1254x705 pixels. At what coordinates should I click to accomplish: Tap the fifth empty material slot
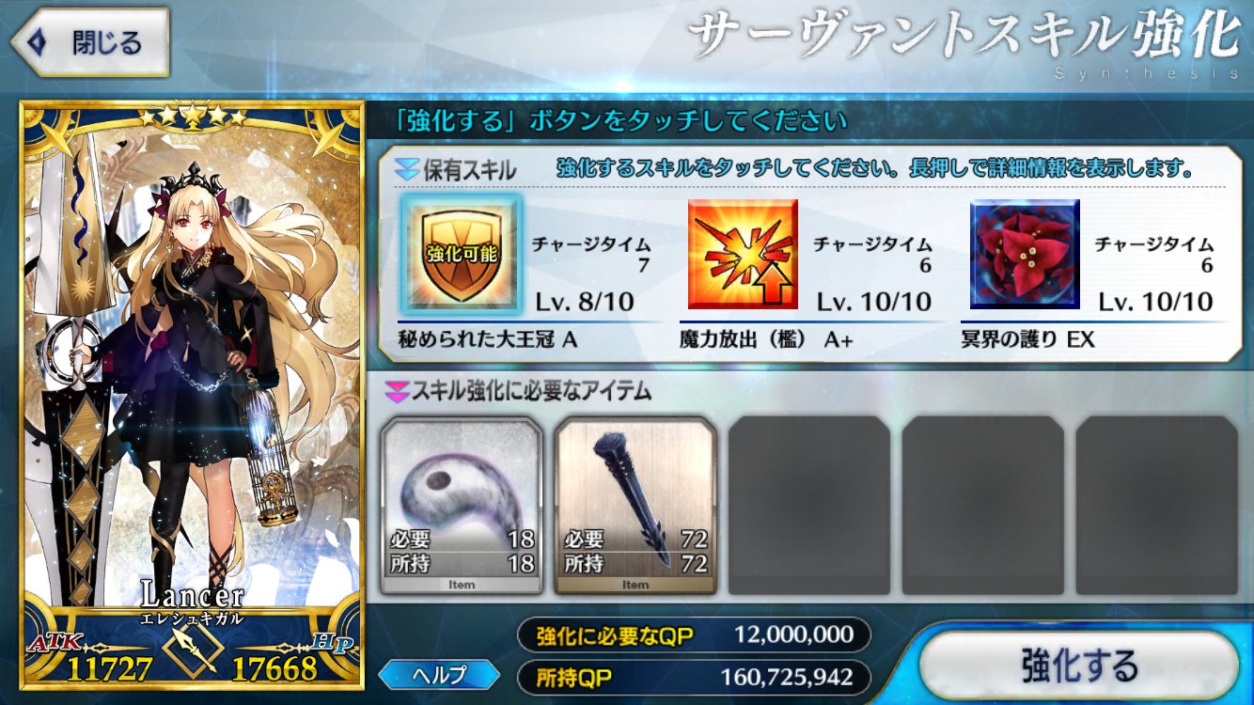coord(1157,507)
